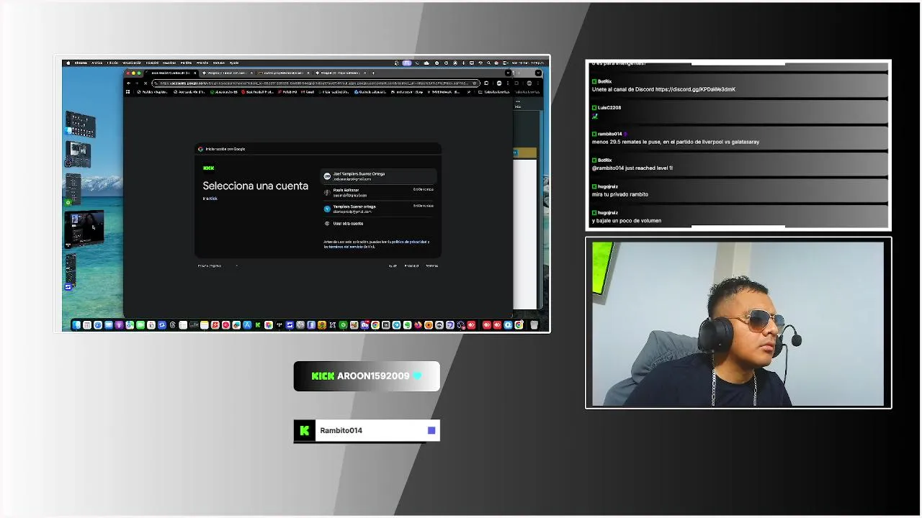The height and width of the screenshot is (518, 922).
Task: Click Términos in the page footer
Action: [x=432, y=265]
